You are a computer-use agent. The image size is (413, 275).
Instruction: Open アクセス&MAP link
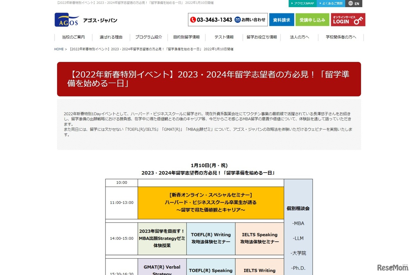point(302,4)
